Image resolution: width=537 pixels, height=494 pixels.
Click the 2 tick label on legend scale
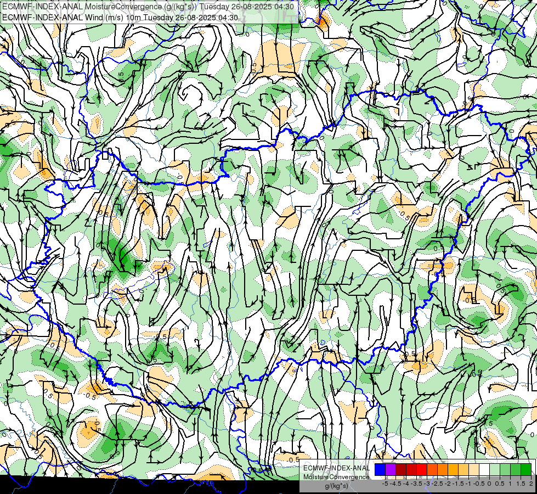click(x=531, y=484)
